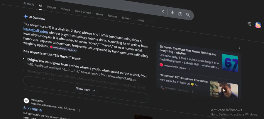Open three-dot menu of AI Overview sources panel
The image size is (264, 119).
(239, 48)
